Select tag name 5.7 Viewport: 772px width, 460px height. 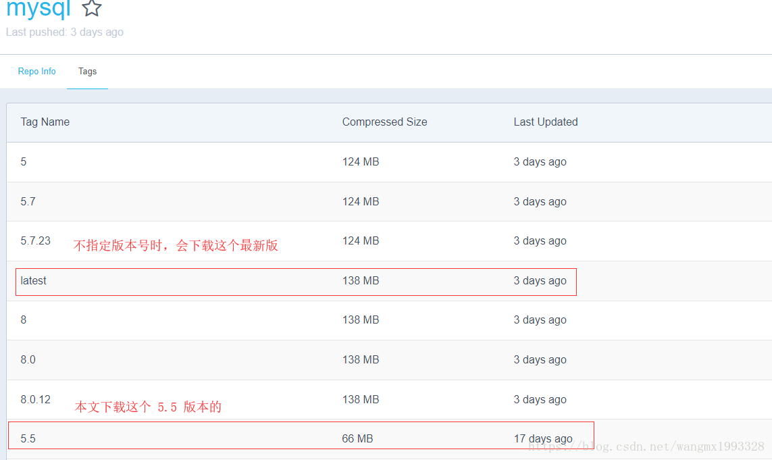(28, 201)
